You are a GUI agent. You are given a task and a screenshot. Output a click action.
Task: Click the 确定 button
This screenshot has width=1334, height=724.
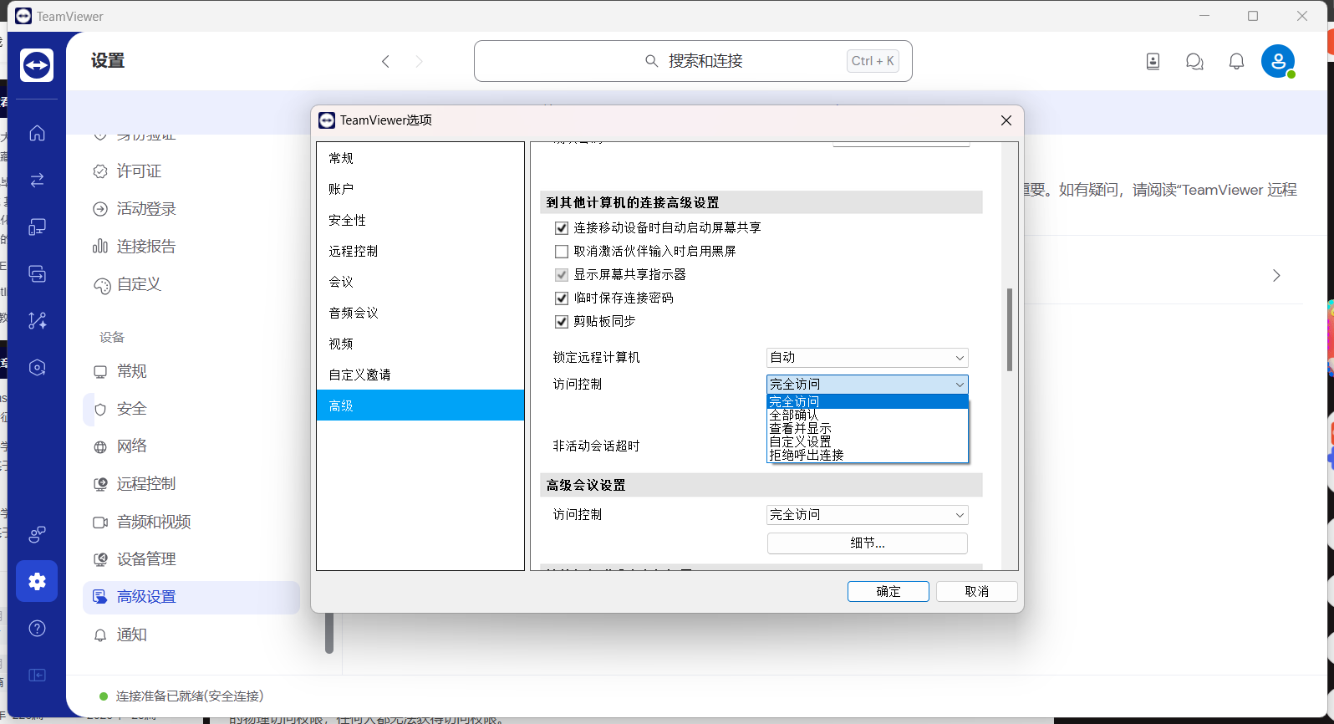[x=888, y=591]
